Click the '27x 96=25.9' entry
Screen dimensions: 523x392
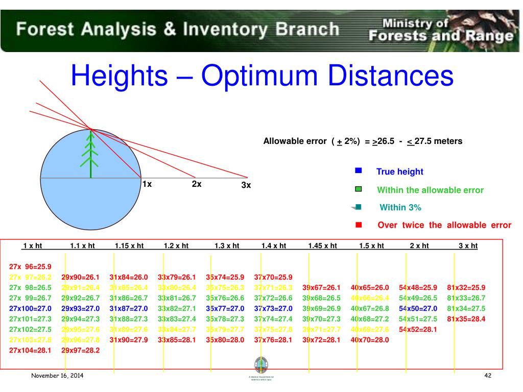pyautogui.click(x=30, y=266)
